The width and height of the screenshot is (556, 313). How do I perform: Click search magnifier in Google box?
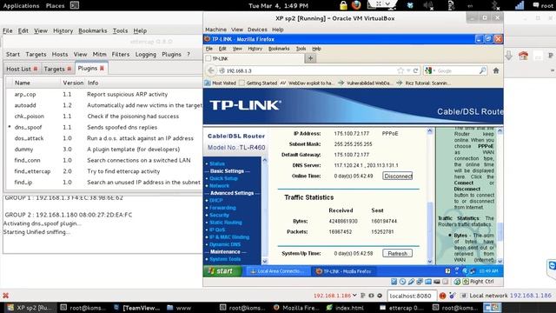(x=482, y=70)
